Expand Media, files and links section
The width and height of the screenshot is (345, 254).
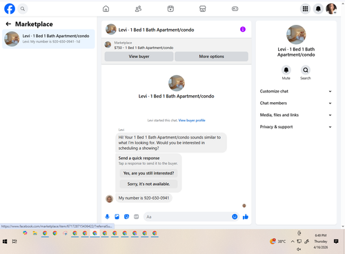[296, 115]
